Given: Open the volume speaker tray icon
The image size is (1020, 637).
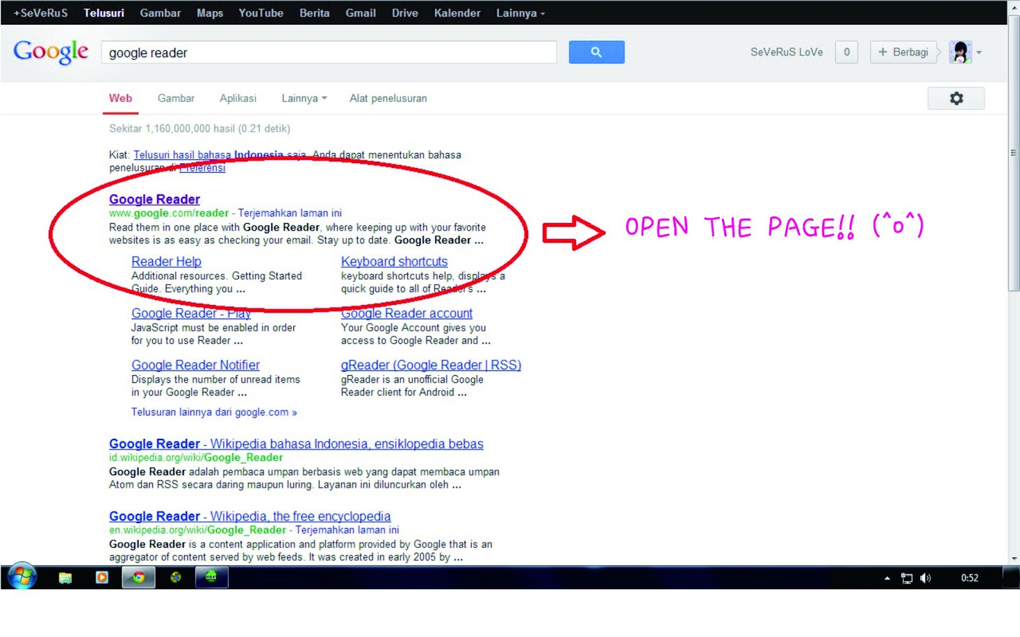Looking at the screenshot, I should click(x=926, y=578).
